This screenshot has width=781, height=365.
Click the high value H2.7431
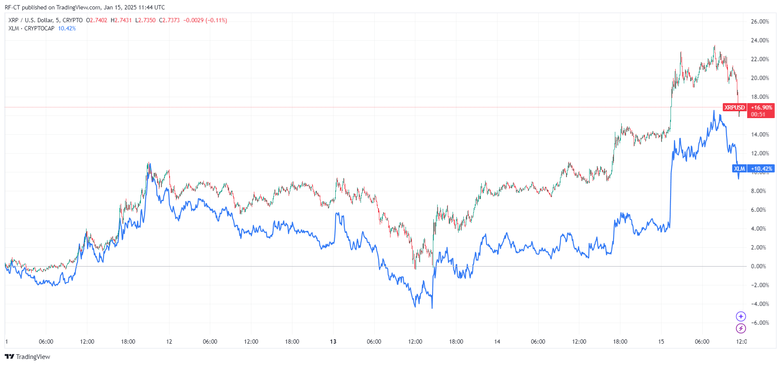coord(121,20)
